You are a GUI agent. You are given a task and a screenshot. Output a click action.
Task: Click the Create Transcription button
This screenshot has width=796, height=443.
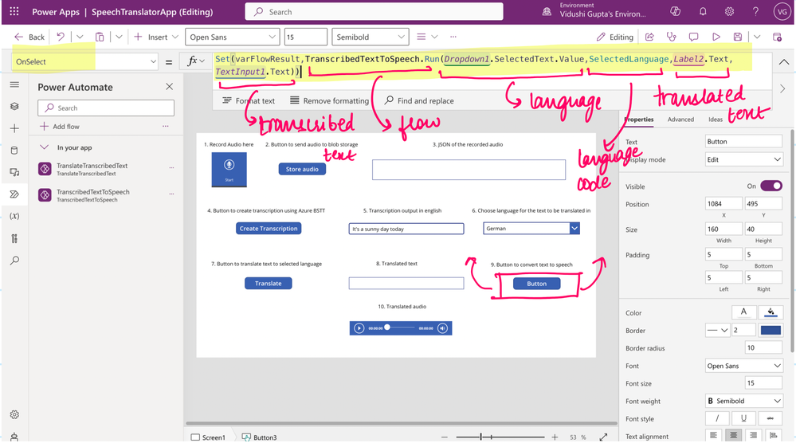click(269, 229)
